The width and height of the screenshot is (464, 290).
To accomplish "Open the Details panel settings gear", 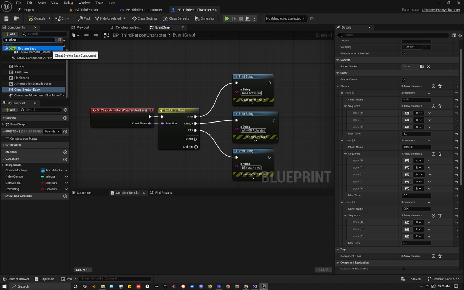I will 460,35.
